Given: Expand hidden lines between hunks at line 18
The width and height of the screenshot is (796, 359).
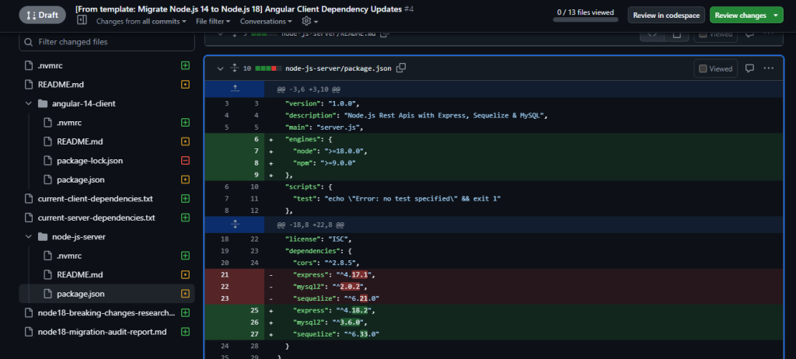Looking at the screenshot, I should pos(234,225).
